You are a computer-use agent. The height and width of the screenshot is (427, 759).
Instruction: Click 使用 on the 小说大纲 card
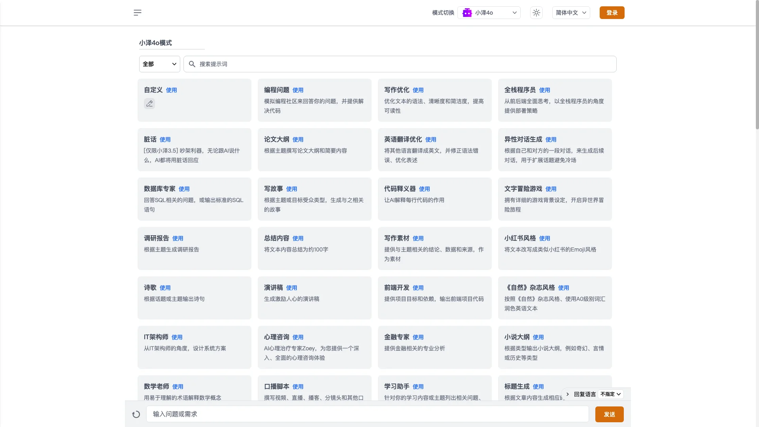click(x=538, y=337)
